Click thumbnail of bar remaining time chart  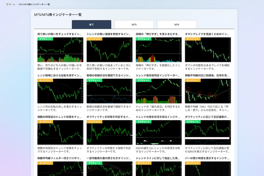[x=208, y=169]
